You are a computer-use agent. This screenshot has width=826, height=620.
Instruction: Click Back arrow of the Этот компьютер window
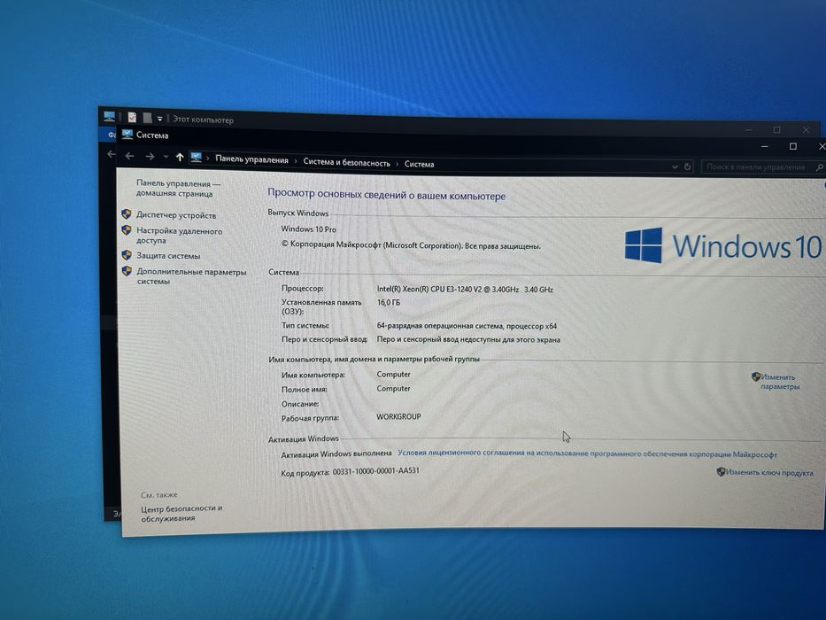click(112, 154)
